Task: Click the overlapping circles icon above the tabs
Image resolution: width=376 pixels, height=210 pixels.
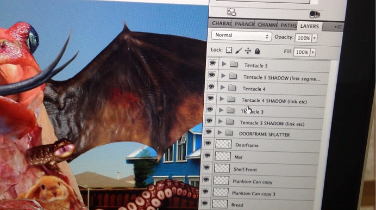Action: coord(315,14)
